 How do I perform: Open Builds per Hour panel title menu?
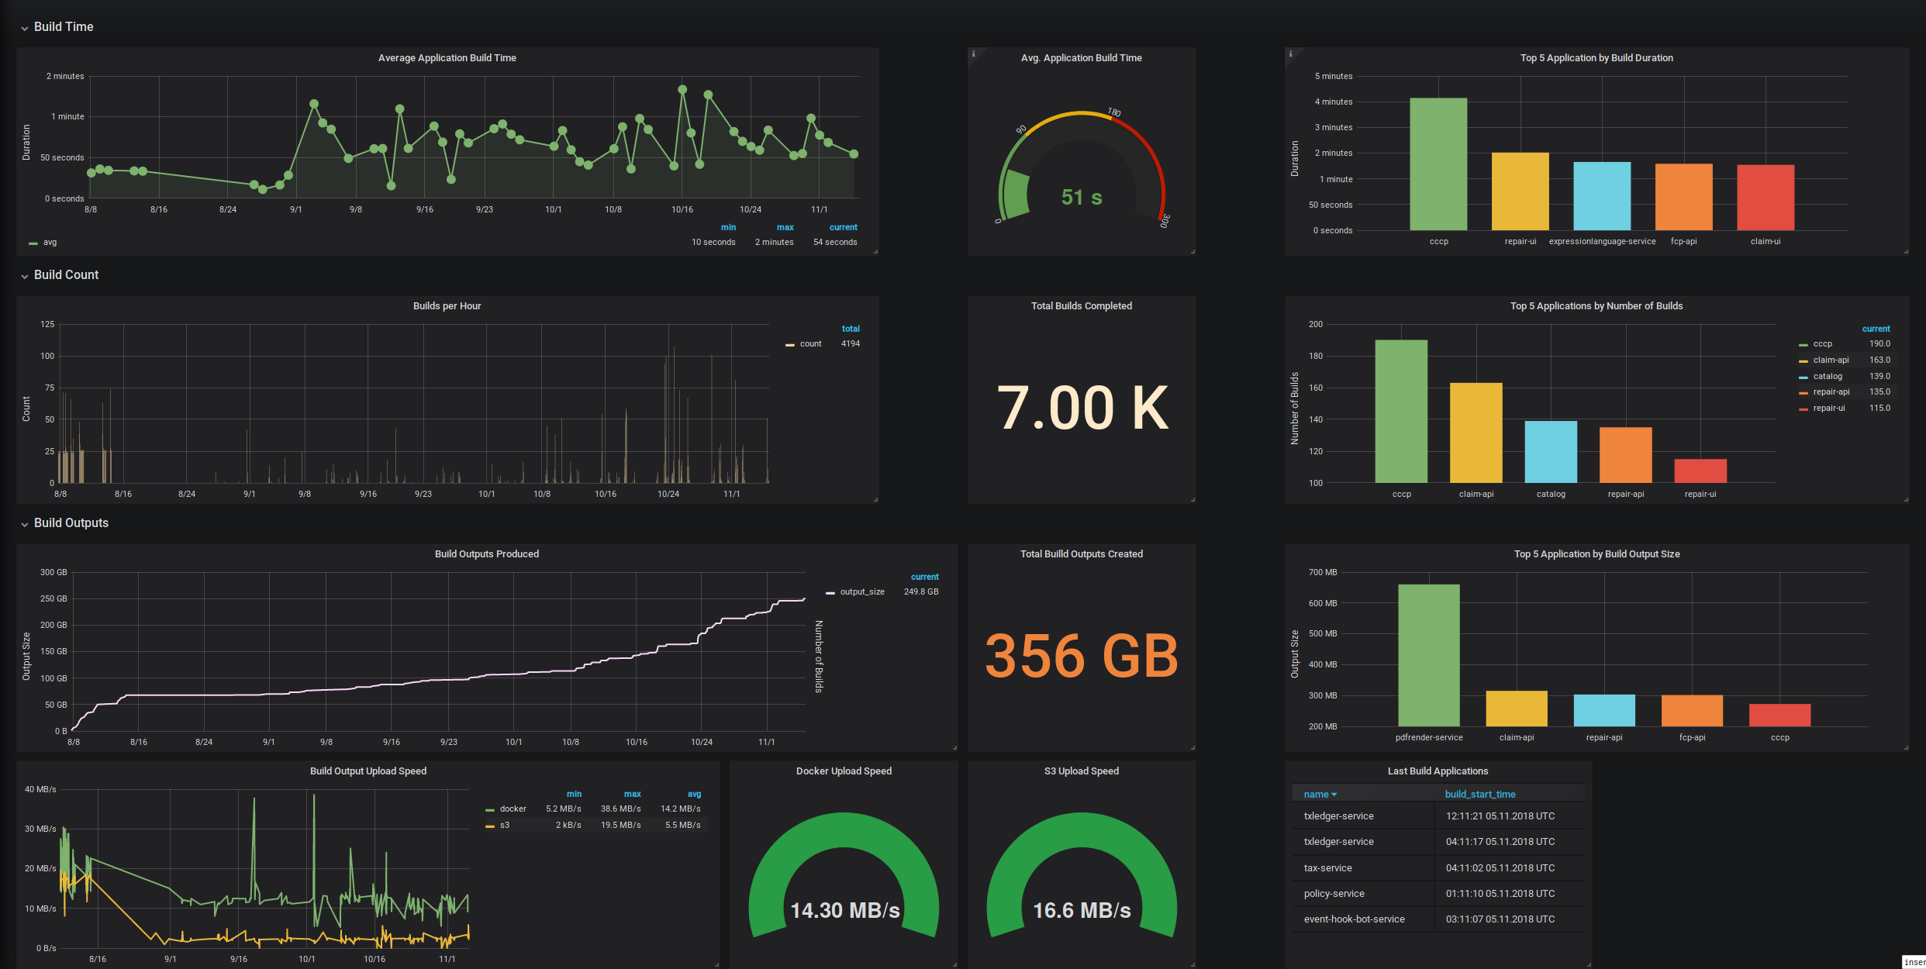[x=447, y=306]
